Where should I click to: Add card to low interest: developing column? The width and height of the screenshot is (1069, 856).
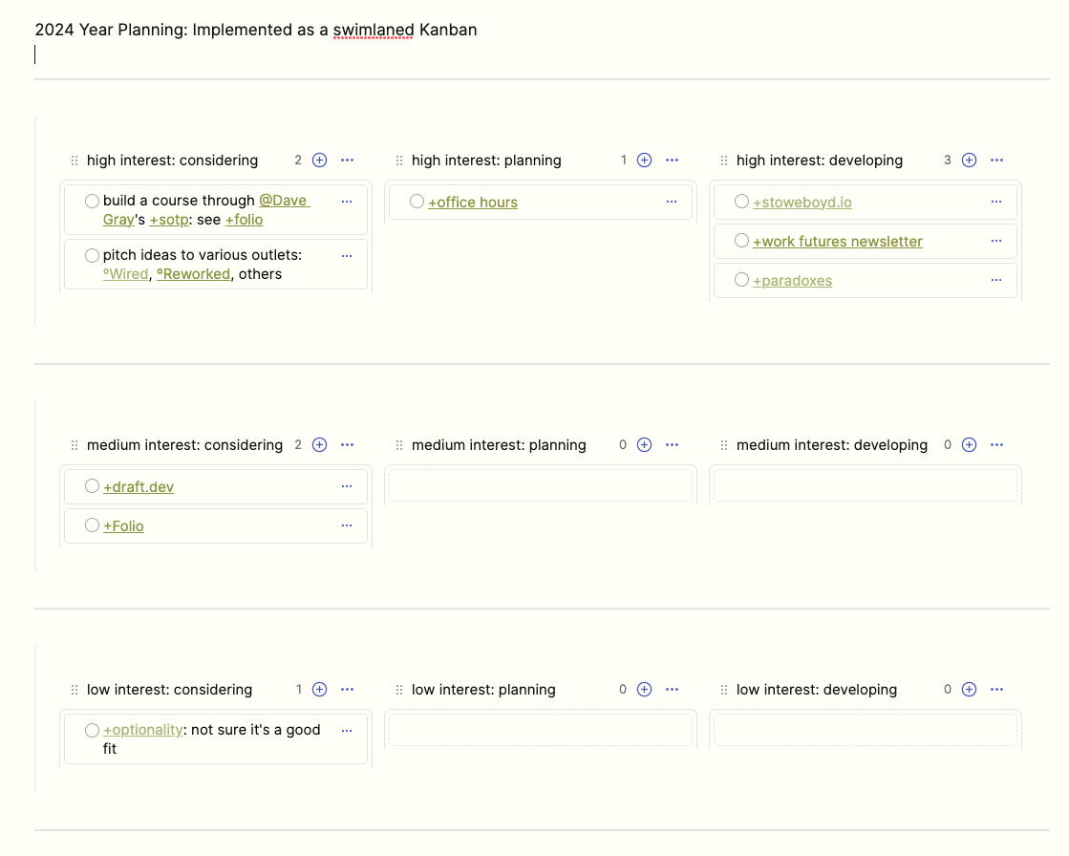970,690
